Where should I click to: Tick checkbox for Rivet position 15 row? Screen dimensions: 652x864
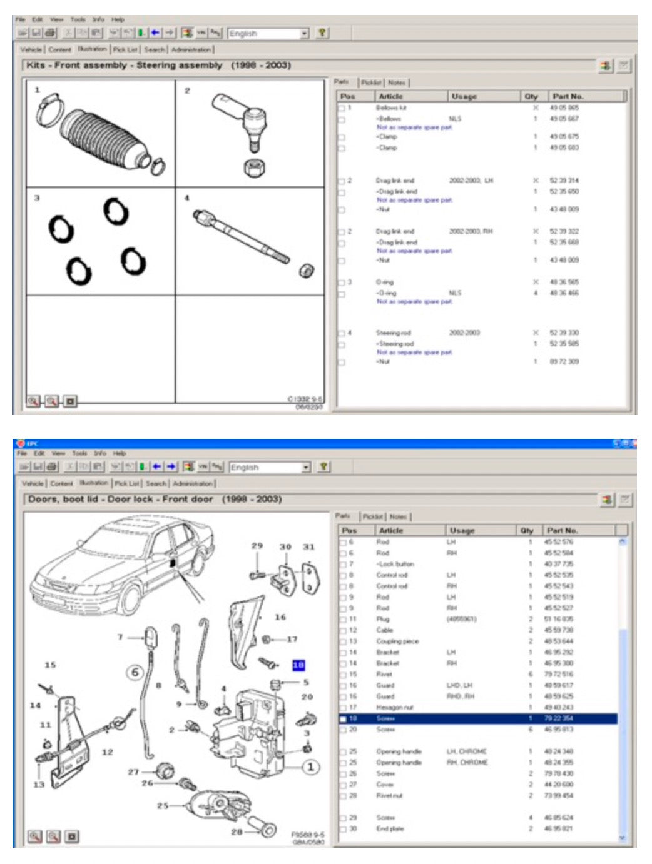(343, 675)
